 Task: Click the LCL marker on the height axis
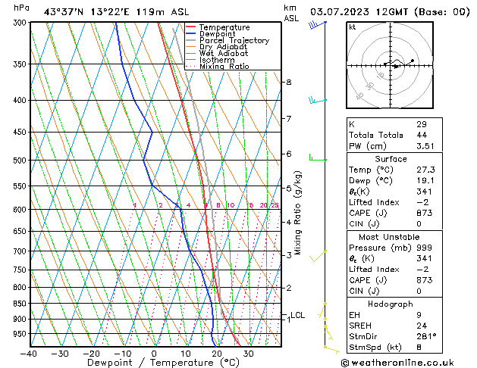[x=298, y=315]
